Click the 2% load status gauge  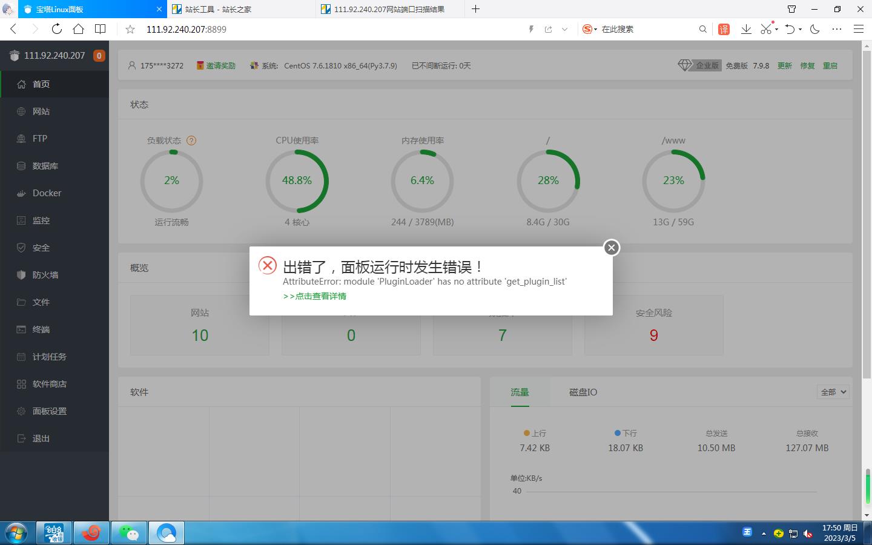click(171, 180)
